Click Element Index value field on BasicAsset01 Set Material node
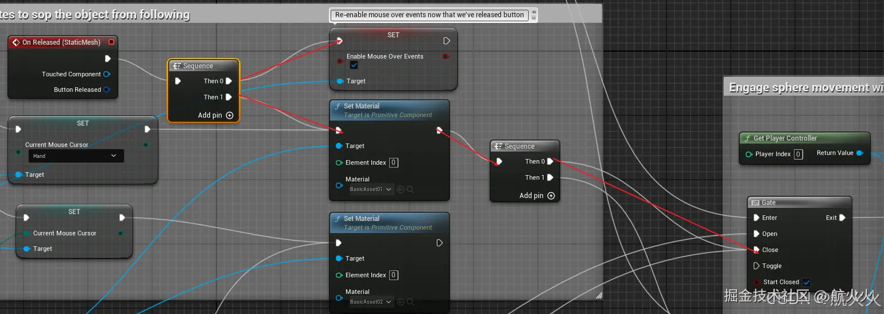 [394, 162]
